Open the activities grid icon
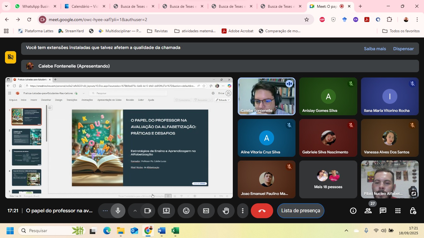 coord(398,211)
